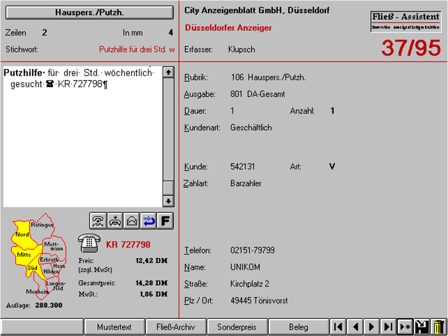Click the Sonderpreis button

237,327
